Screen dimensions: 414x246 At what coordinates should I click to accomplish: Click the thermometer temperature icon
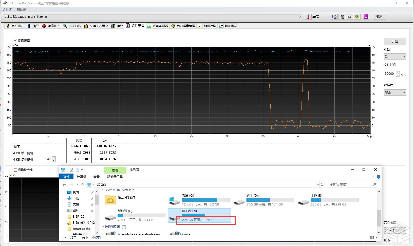tap(308, 17)
